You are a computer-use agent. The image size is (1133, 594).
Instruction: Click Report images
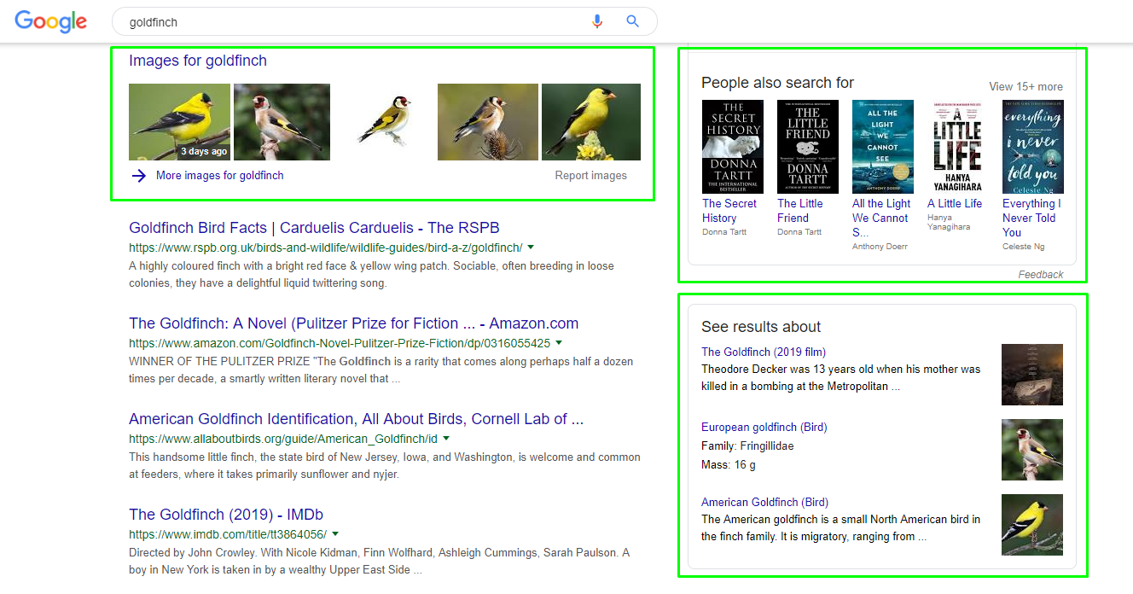pos(591,176)
